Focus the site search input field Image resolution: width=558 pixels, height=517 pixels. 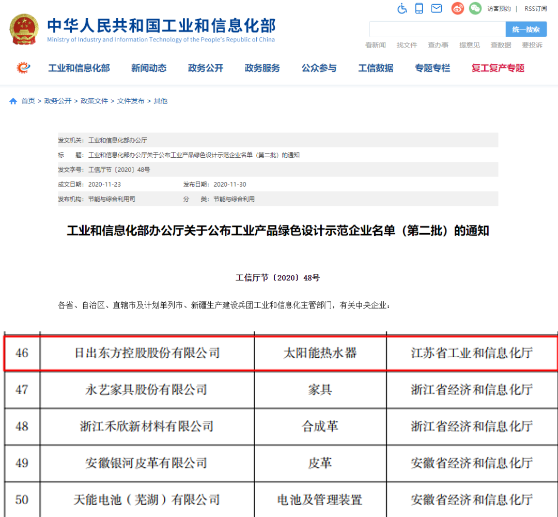tap(437, 29)
